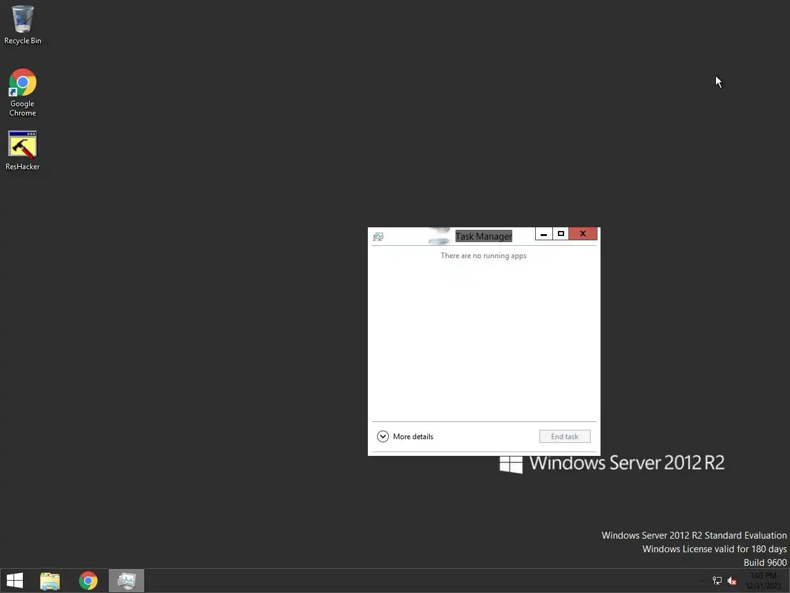Screen dimensions: 790x593
Task: Maximize the Task Manager window
Action: coord(560,233)
